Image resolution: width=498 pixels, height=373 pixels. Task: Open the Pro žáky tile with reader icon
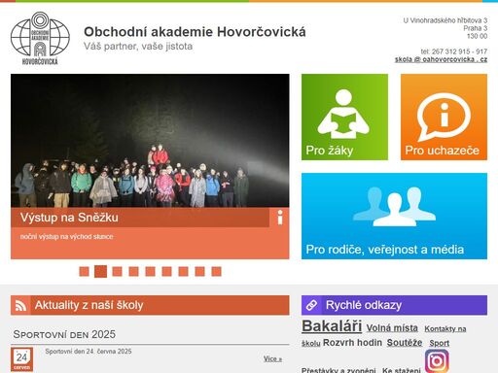point(344,117)
